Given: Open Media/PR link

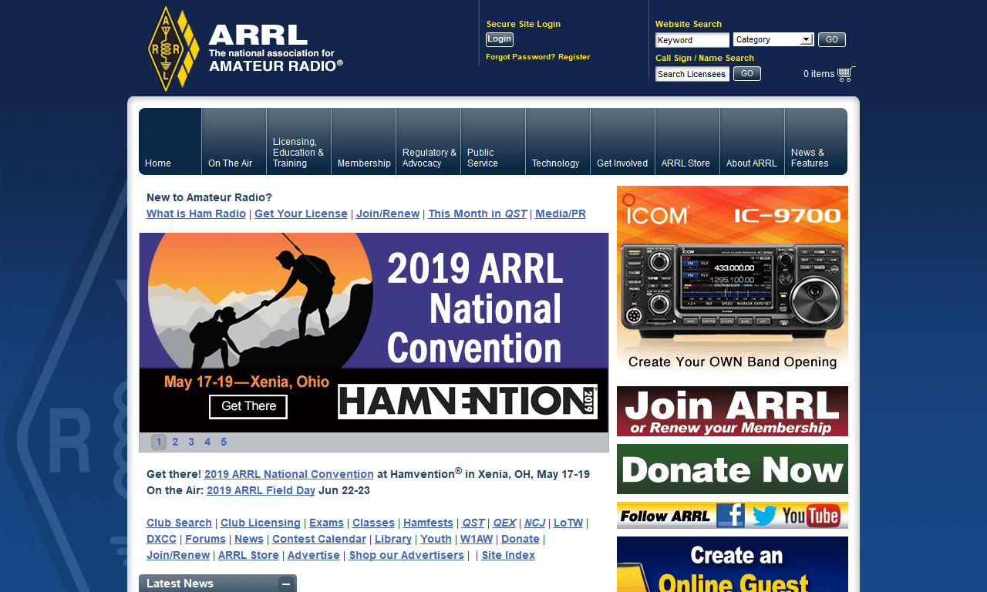Looking at the screenshot, I should pyautogui.click(x=561, y=214).
